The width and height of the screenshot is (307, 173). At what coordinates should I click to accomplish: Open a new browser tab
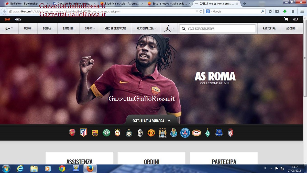(244, 4)
